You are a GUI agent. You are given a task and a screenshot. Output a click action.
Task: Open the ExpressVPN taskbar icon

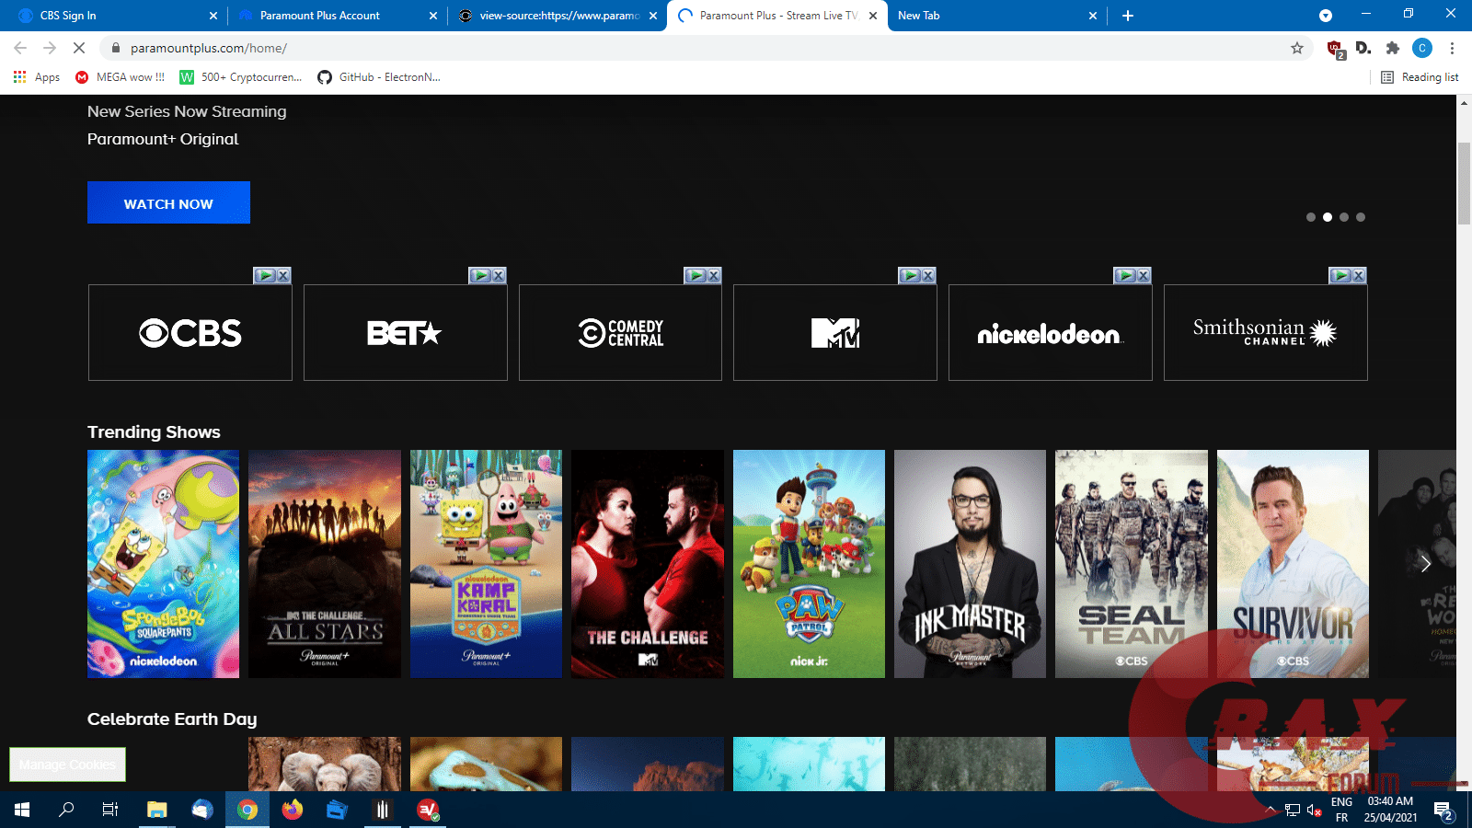[x=428, y=810]
